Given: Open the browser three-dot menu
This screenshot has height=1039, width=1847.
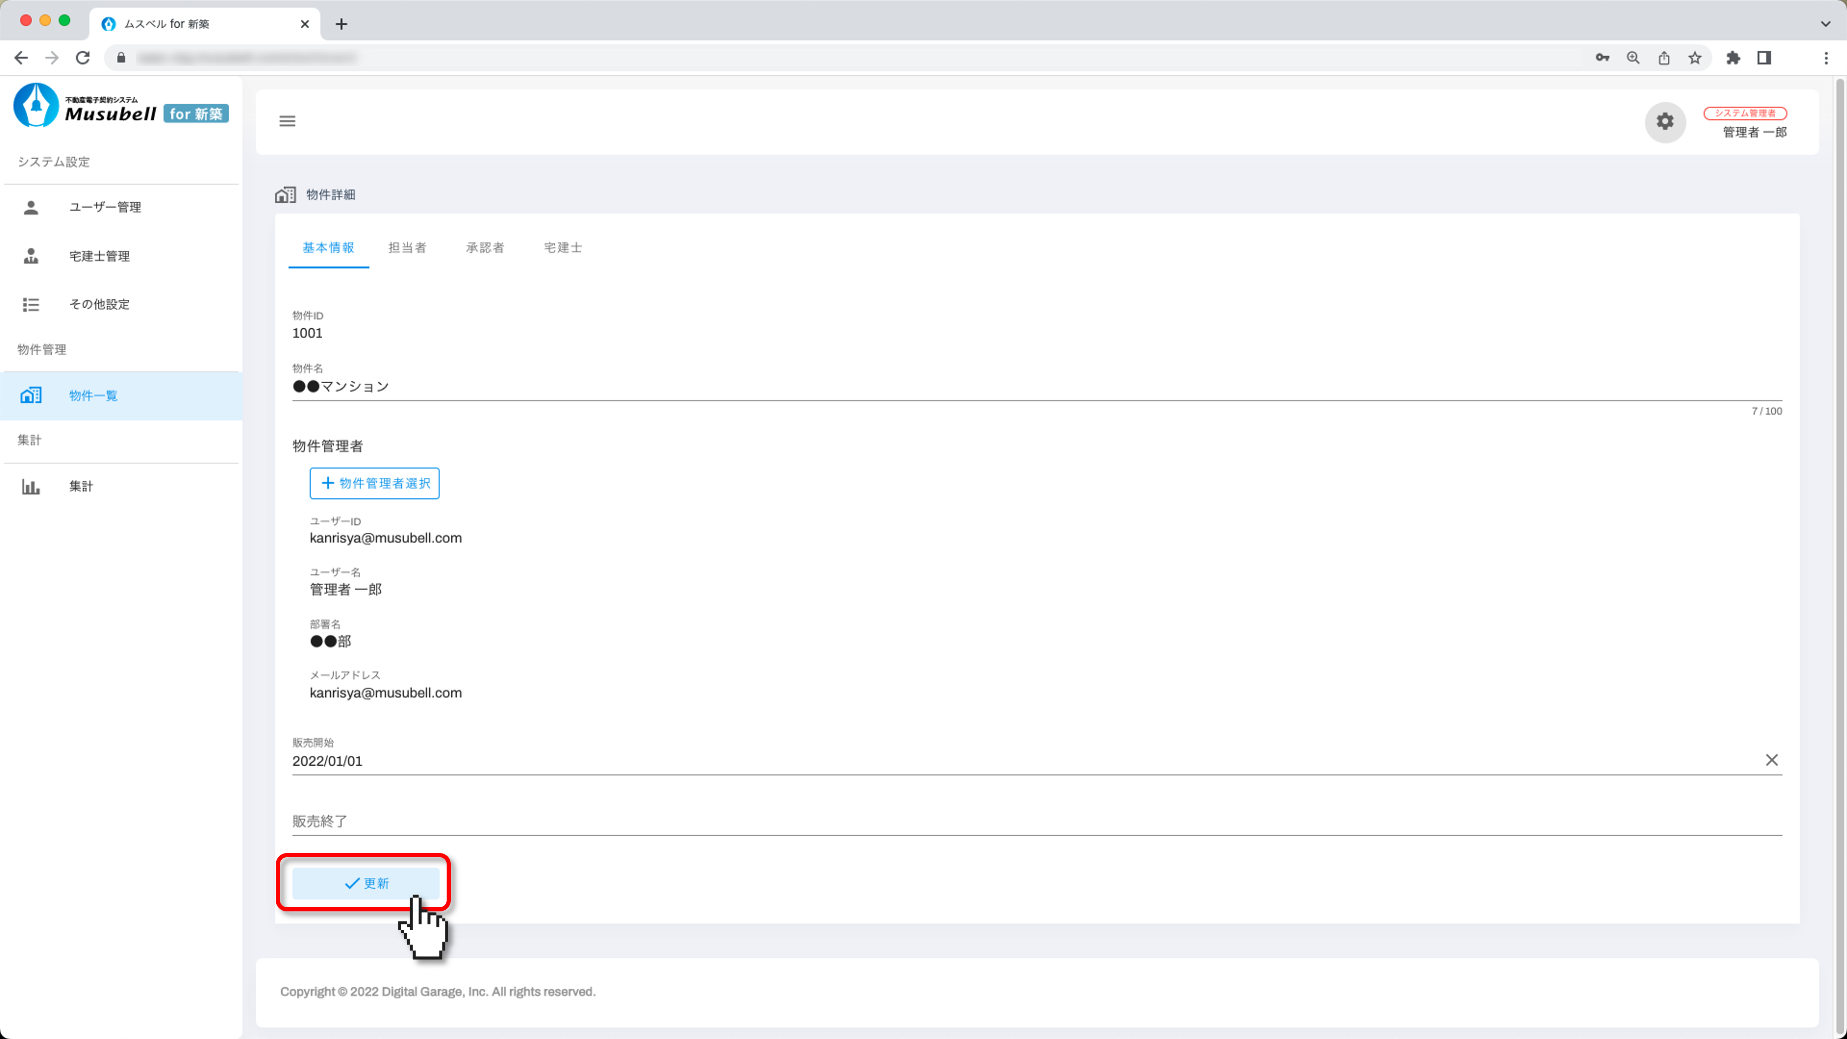Looking at the screenshot, I should coord(1826,58).
